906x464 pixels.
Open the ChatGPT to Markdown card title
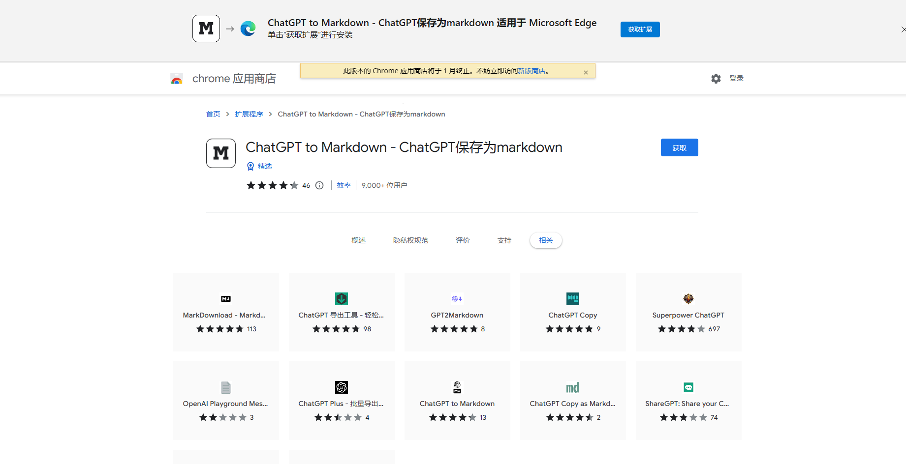coord(457,404)
